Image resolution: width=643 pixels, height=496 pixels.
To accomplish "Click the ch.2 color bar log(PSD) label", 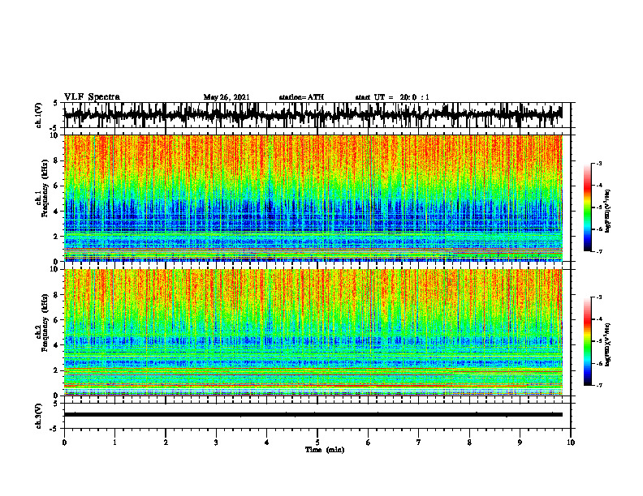I will click(608, 344).
